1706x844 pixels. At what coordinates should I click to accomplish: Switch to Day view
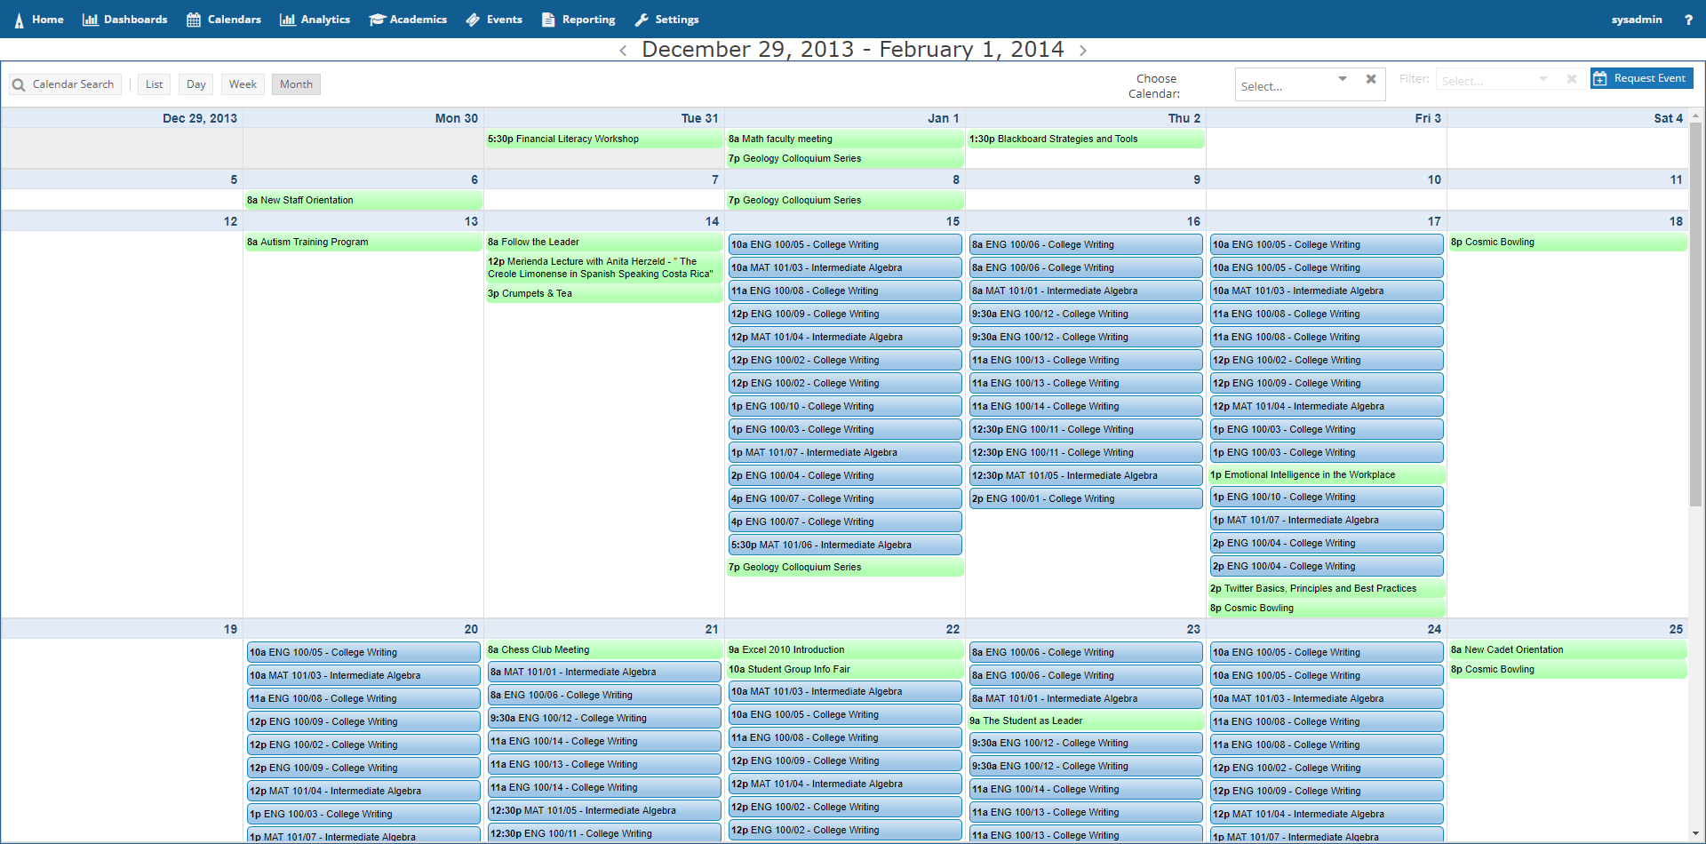[x=195, y=84]
